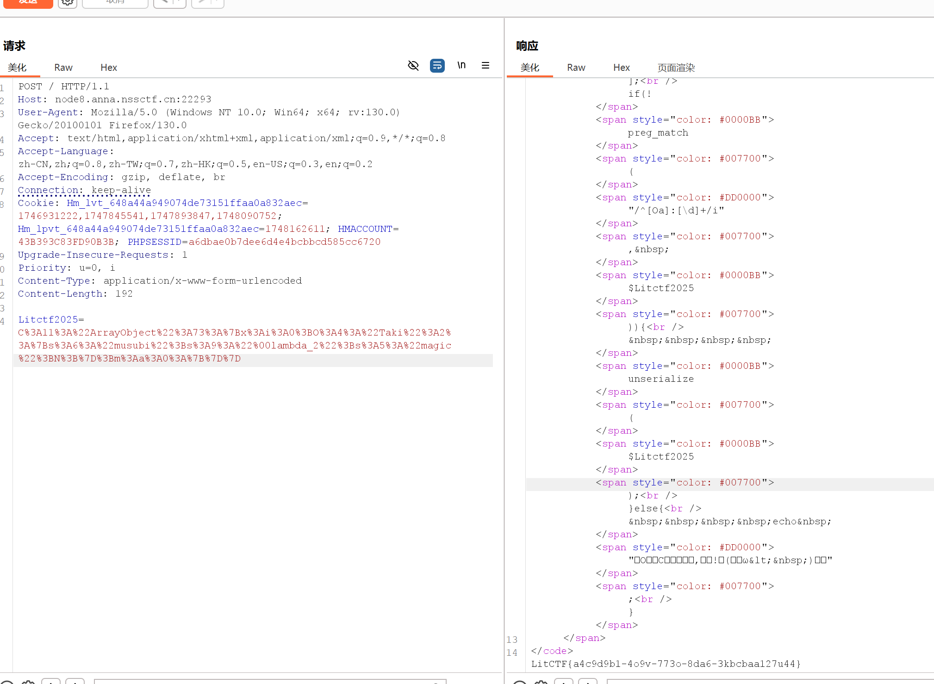This screenshot has width=934, height=684.
Task: Click the 'if(!' line in response
Action: pyautogui.click(x=640, y=94)
